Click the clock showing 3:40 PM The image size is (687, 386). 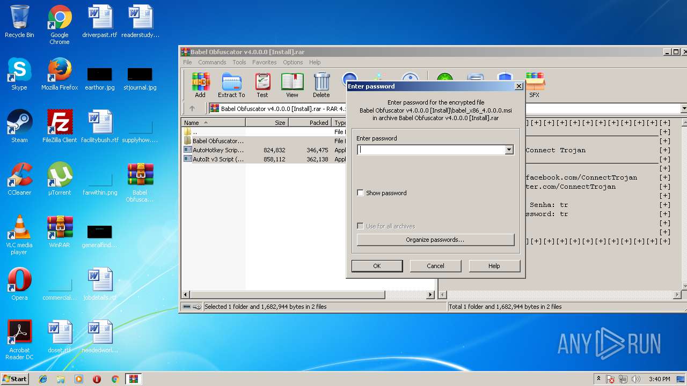point(659,379)
